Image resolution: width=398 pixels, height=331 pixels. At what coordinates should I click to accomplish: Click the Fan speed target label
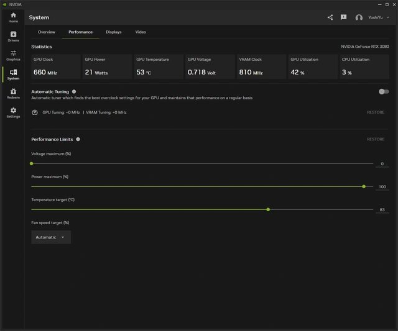point(50,223)
